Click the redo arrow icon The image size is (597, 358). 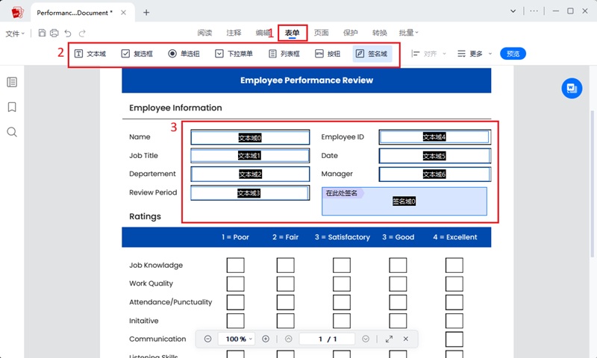coord(82,33)
